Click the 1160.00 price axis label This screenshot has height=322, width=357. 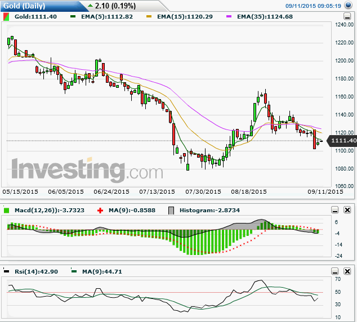coord(344,96)
